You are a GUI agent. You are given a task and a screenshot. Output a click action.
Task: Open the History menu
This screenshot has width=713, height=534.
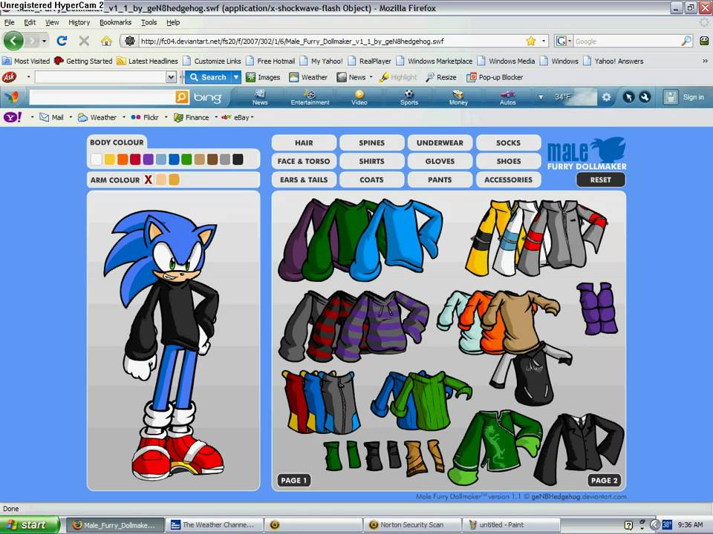(79, 22)
